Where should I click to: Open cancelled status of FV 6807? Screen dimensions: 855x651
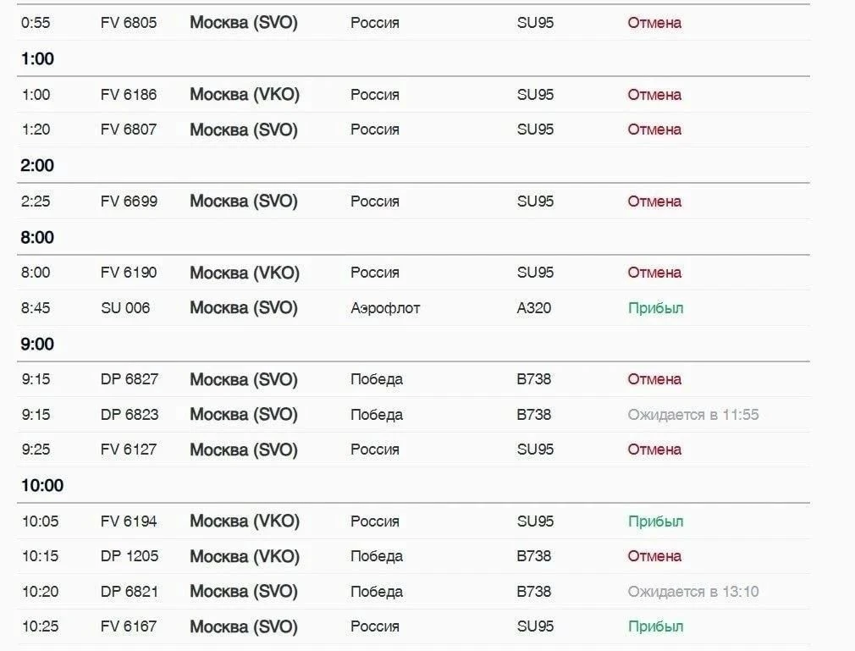click(x=654, y=130)
